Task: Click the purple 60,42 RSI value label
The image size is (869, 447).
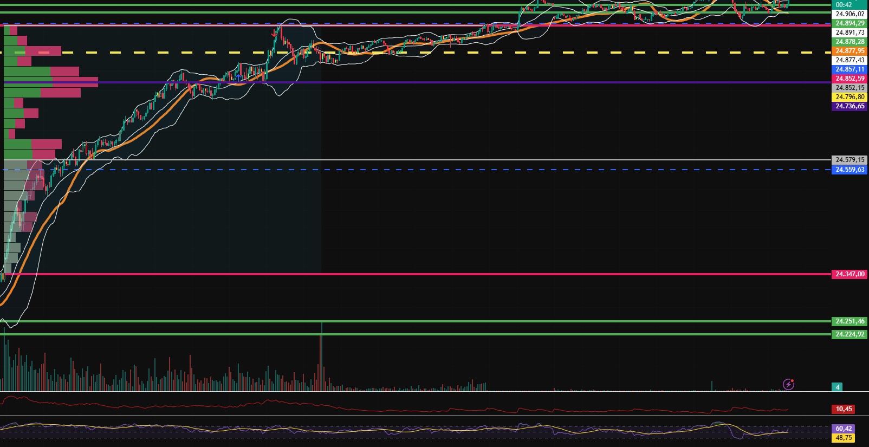Action: tap(844, 429)
